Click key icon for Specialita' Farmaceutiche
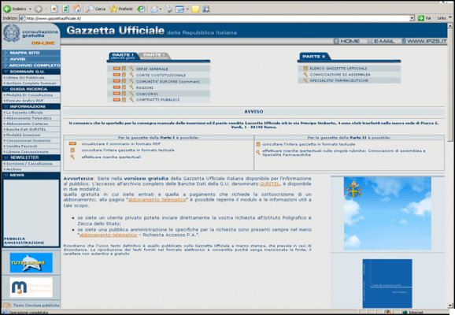This screenshot has height=315, width=455. (305, 80)
